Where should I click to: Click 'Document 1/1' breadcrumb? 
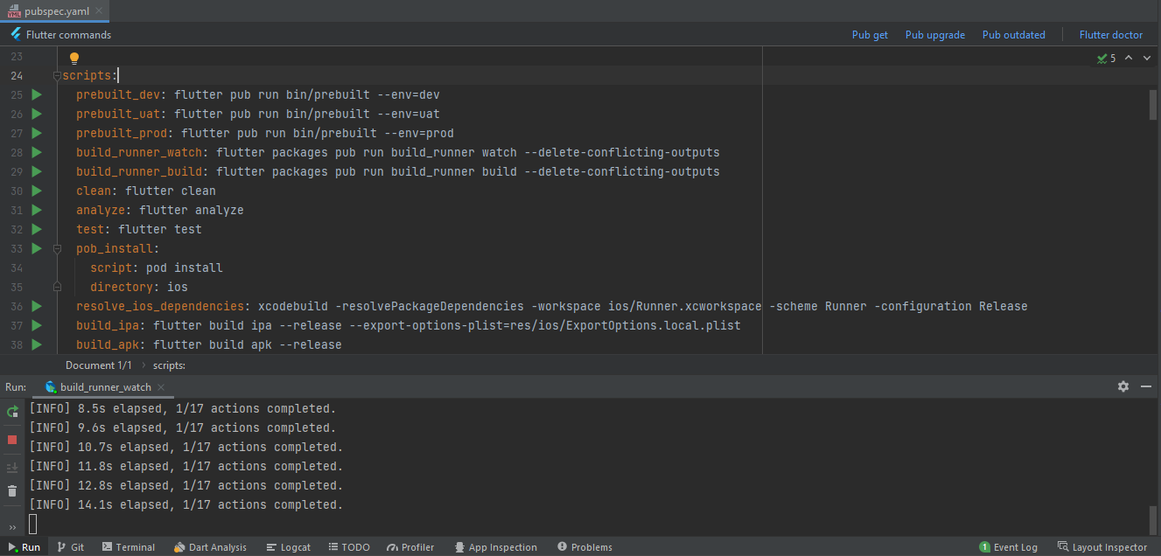[99, 365]
